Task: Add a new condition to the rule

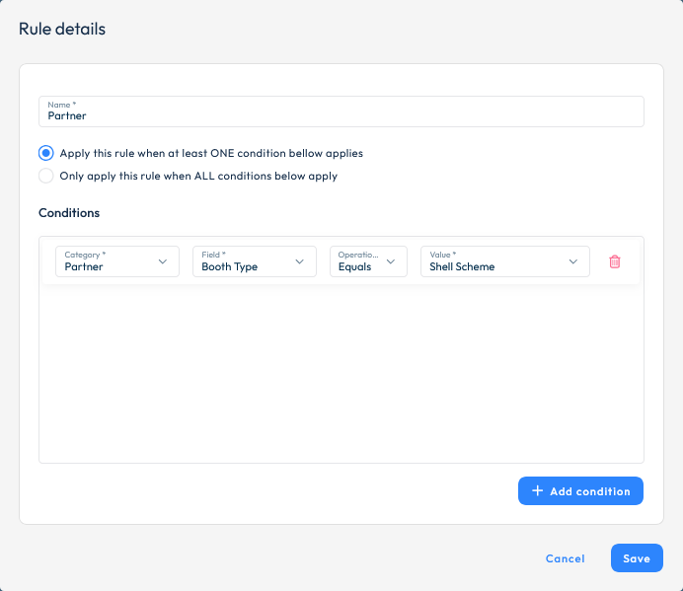Action: click(580, 490)
